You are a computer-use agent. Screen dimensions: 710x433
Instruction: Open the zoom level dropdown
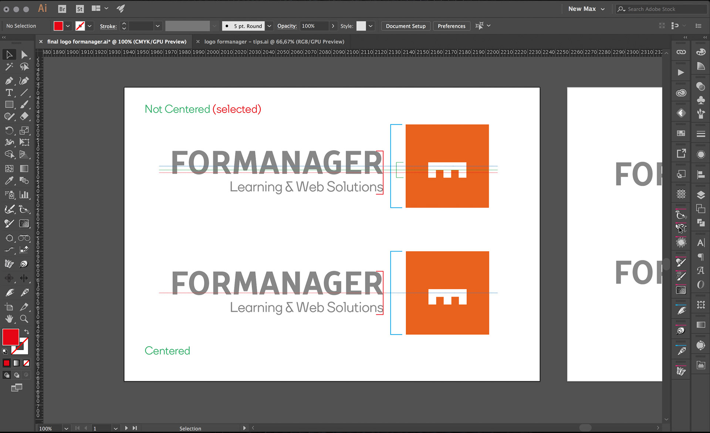tap(66, 428)
